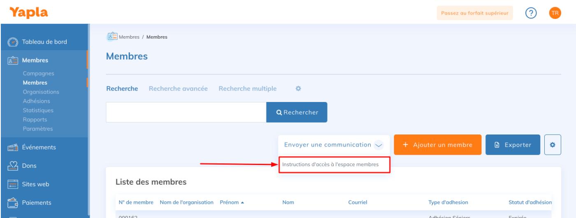This screenshot has height=218, width=576.
Task: Click the Ajouter un membre button
Action: [437, 145]
